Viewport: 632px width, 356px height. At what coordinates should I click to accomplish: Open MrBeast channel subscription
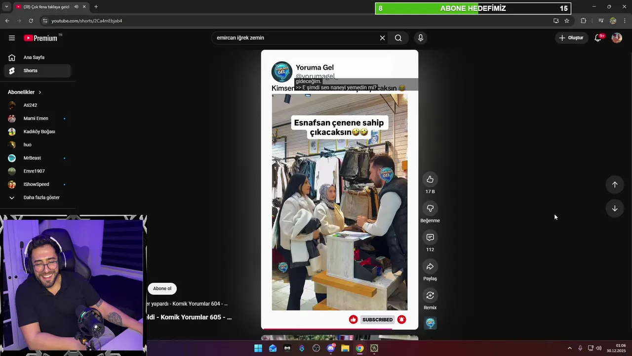(x=38, y=158)
